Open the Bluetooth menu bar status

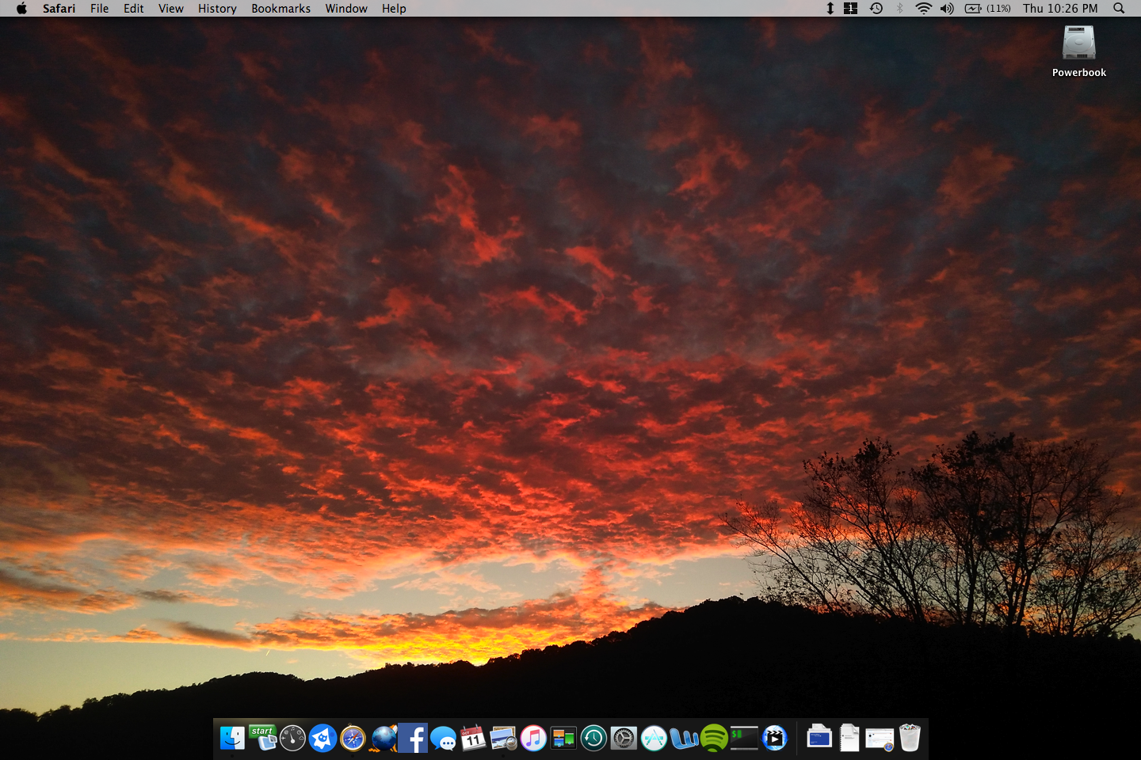(x=900, y=9)
